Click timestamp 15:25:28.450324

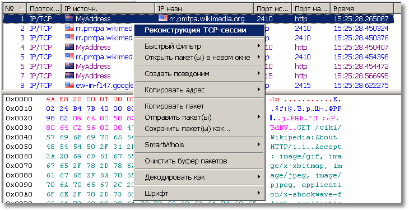361,29
